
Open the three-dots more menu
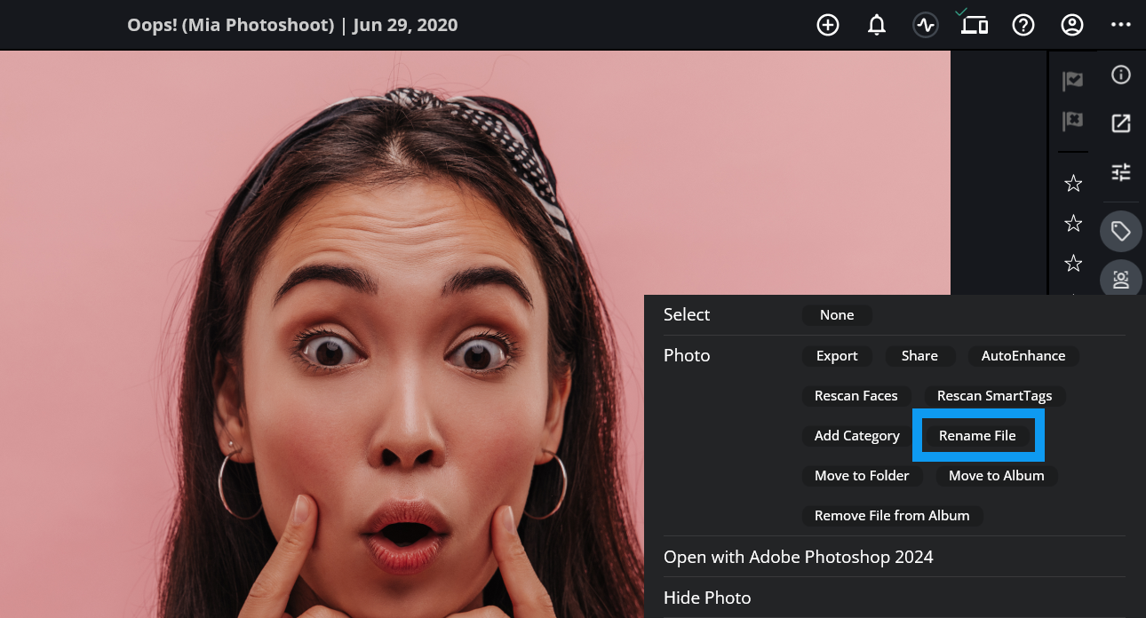[1121, 25]
